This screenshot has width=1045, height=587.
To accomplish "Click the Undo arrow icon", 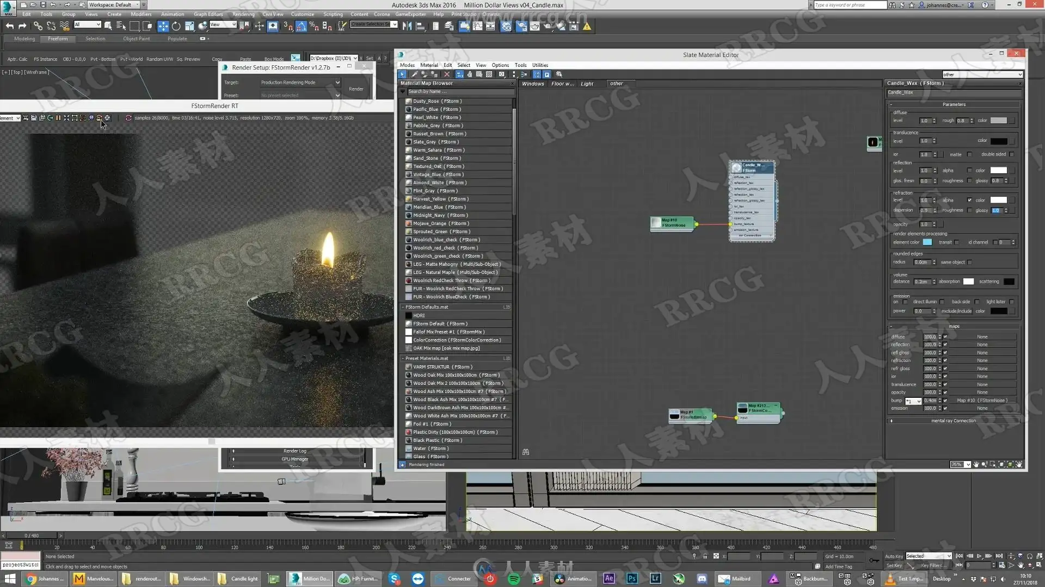I will coord(9,26).
